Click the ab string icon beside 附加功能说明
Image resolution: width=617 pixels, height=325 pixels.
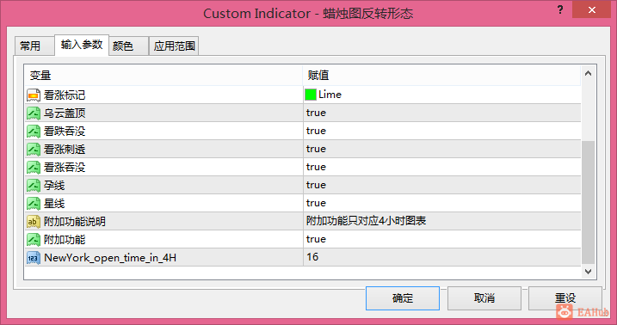(34, 222)
